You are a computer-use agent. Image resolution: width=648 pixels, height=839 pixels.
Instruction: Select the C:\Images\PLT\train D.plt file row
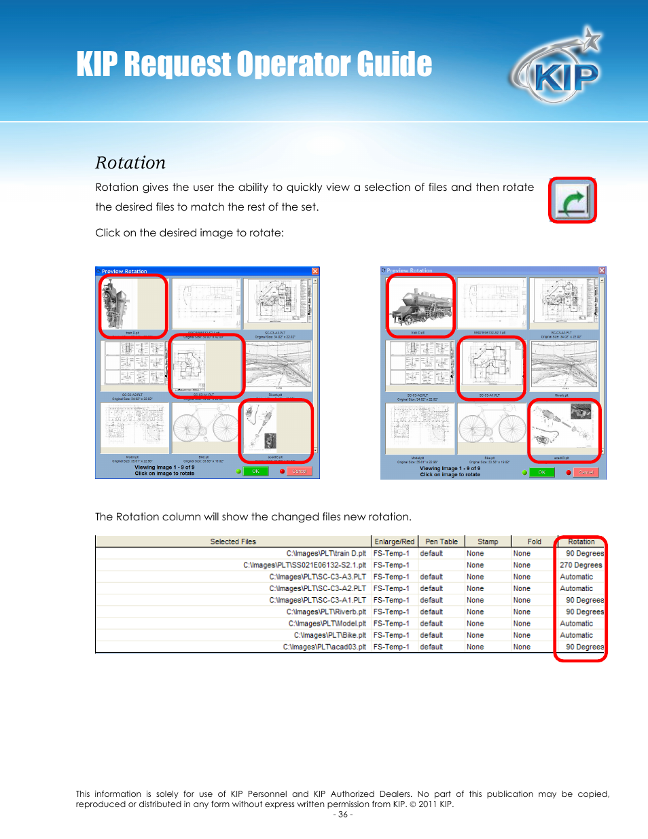tap(350, 554)
